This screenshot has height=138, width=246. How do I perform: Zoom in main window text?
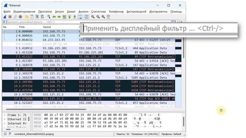tap(93, 17)
